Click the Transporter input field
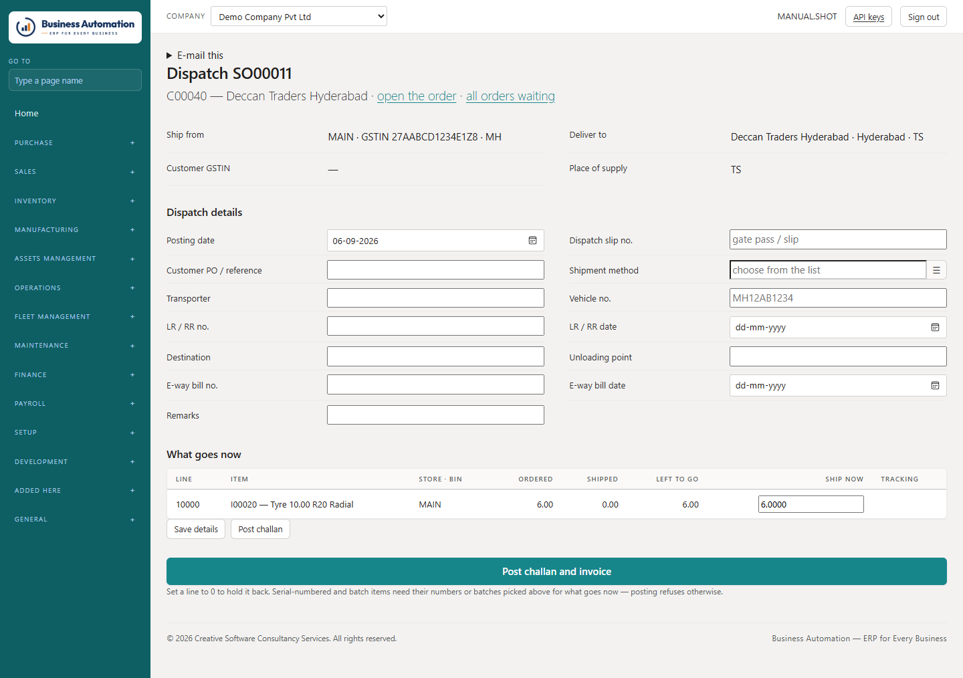The height and width of the screenshot is (678, 963). [x=435, y=298]
